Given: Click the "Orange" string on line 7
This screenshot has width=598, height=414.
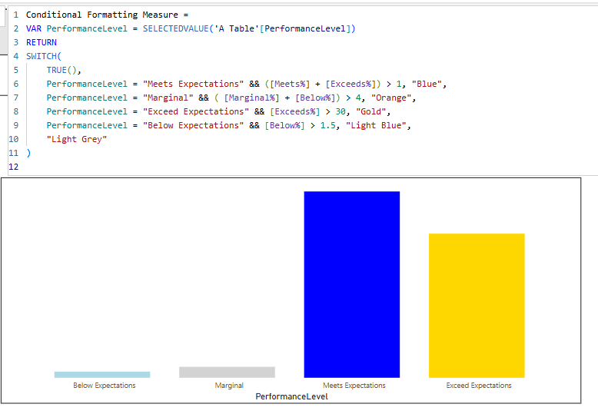Looking at the screenshot, I should pyautogui.click(x=391, y=98).
